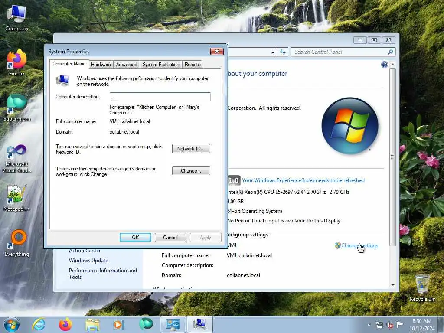The image size is (444, 333).
Task: Open Performance Information and Tools link
Action: pos(103,274)
